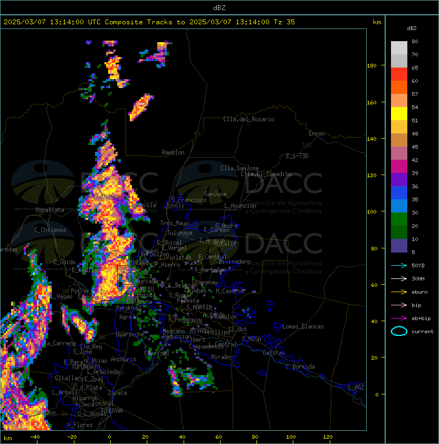Click the white 30HM arrow in legend
The width and height of the screenshot is (439, 444).
pyautogui.click(x=399, y=278)
